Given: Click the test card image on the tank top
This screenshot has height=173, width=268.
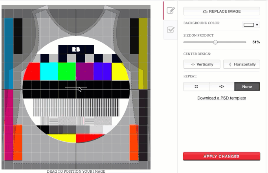Looking at the screenshot, I should 76,89.
